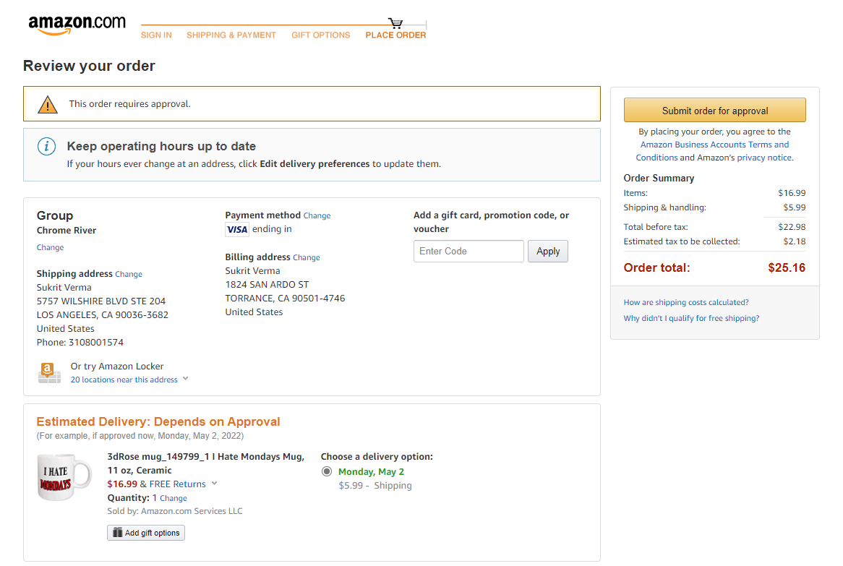Change item quantity for the mug
The width and height of the screenshot is (843, 566).
point(173,498)
